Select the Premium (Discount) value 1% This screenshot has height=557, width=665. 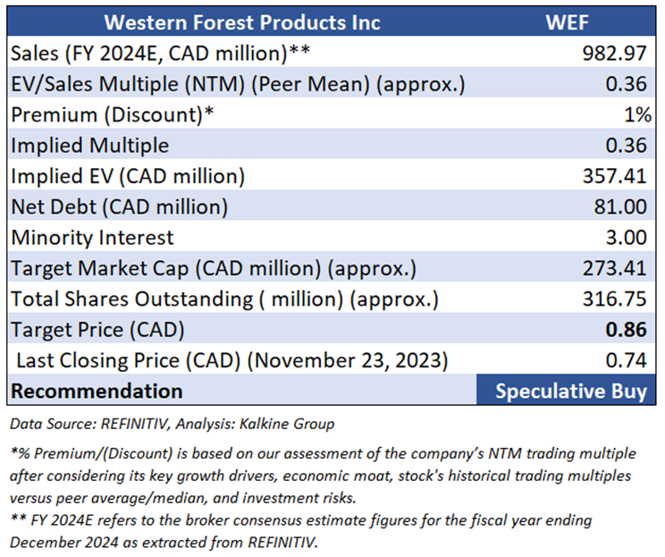click(x=631, y=114)
